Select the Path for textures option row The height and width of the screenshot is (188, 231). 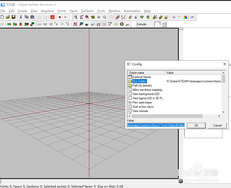pos(142,85)
